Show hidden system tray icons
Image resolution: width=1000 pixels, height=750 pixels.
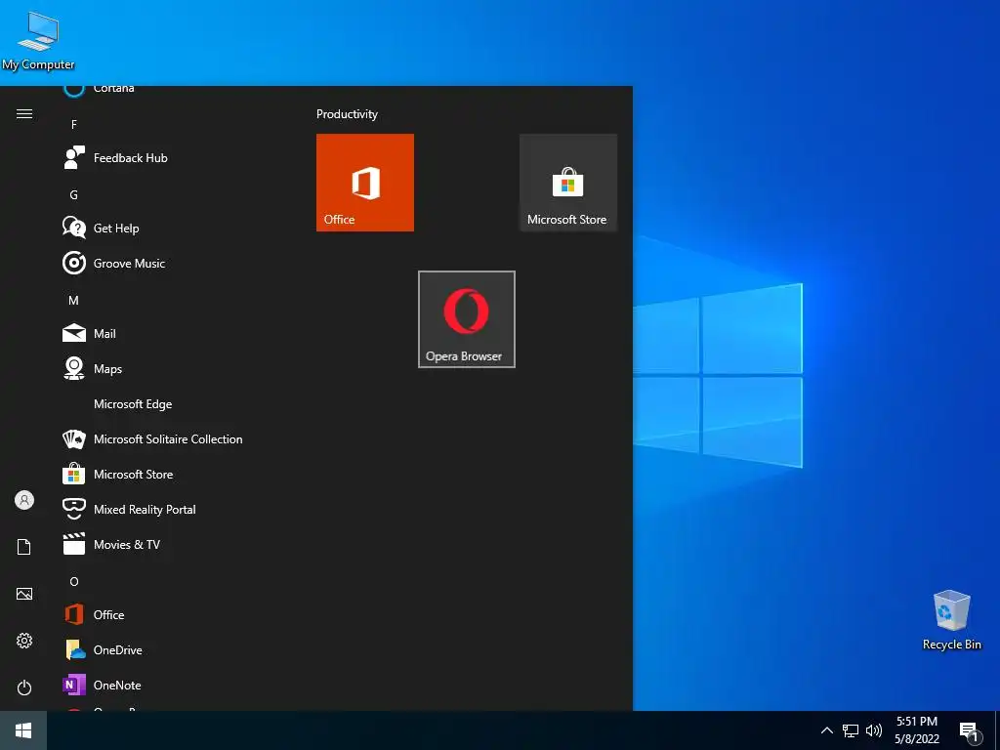[x=826, y=730]
